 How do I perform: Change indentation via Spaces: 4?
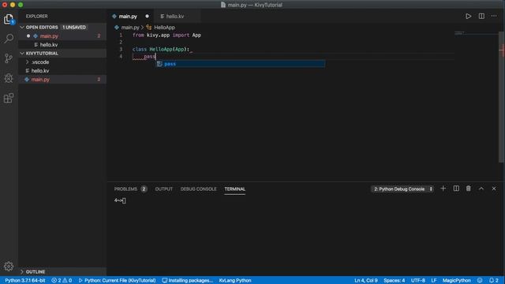tap(395, 281)
